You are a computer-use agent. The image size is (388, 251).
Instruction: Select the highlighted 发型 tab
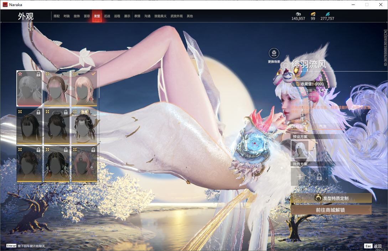click(97, 16)
